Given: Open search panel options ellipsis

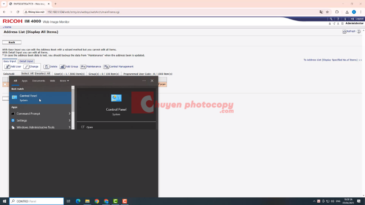Looking at the screenshot, I should 144,81.
